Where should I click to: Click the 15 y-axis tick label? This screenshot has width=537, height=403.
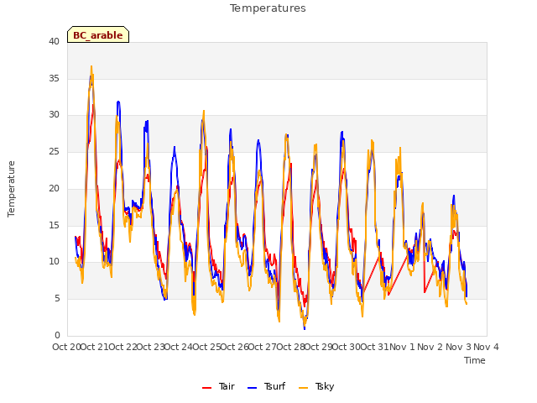[54, 225]
